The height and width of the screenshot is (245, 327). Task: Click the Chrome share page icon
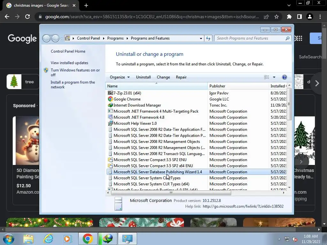[266, 17]
